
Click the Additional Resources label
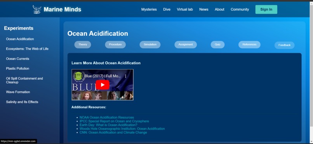point(89,107)
